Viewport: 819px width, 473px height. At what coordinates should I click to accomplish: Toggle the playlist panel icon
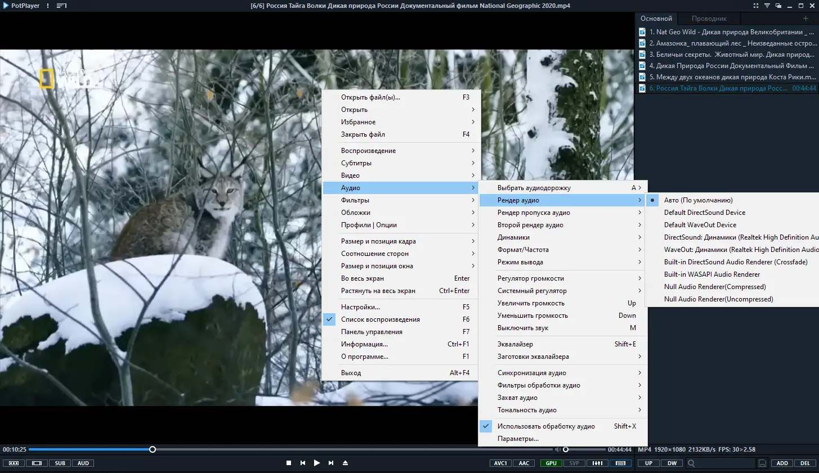pyautogui.click(x=620, y=463)
